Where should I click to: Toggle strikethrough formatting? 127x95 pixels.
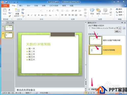(x=42, y=15)
